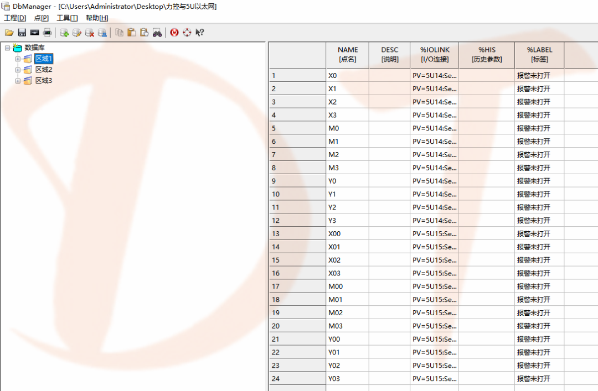Click the X00 name cell
The image size is (598, 391).
(347, 233)
